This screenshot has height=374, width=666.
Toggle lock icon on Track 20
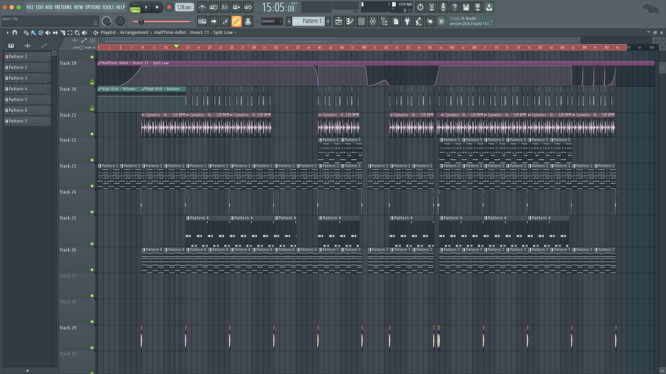click(x=92, y=108)
